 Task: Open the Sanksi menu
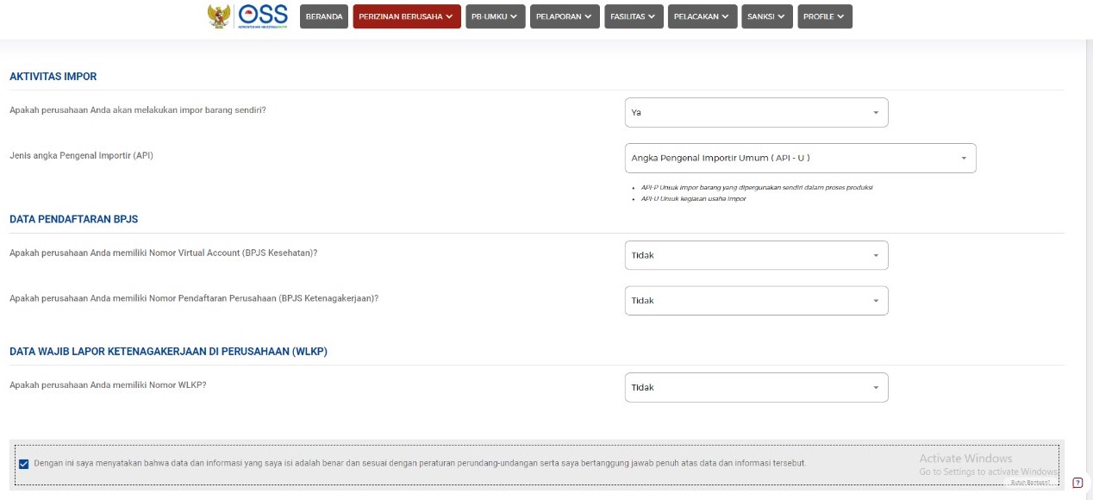(766, 16)
